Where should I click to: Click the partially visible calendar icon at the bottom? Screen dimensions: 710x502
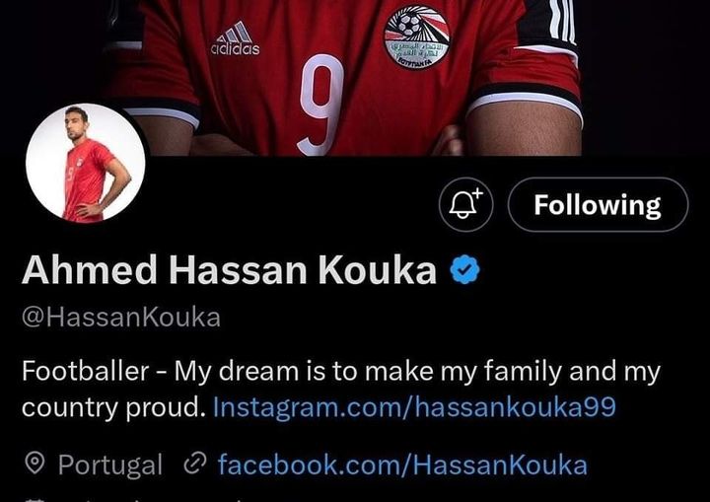pyautogui.click(x=35, y=500)
